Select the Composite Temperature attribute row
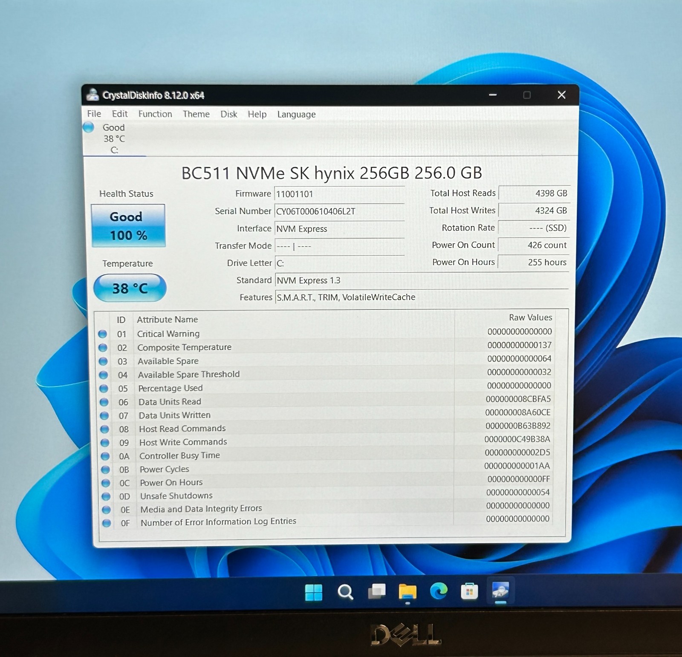Viewport: 682px width, 657px height. pyautogui.click(x=326, y=346)
